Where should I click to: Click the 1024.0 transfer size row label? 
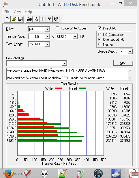[12, 128]
